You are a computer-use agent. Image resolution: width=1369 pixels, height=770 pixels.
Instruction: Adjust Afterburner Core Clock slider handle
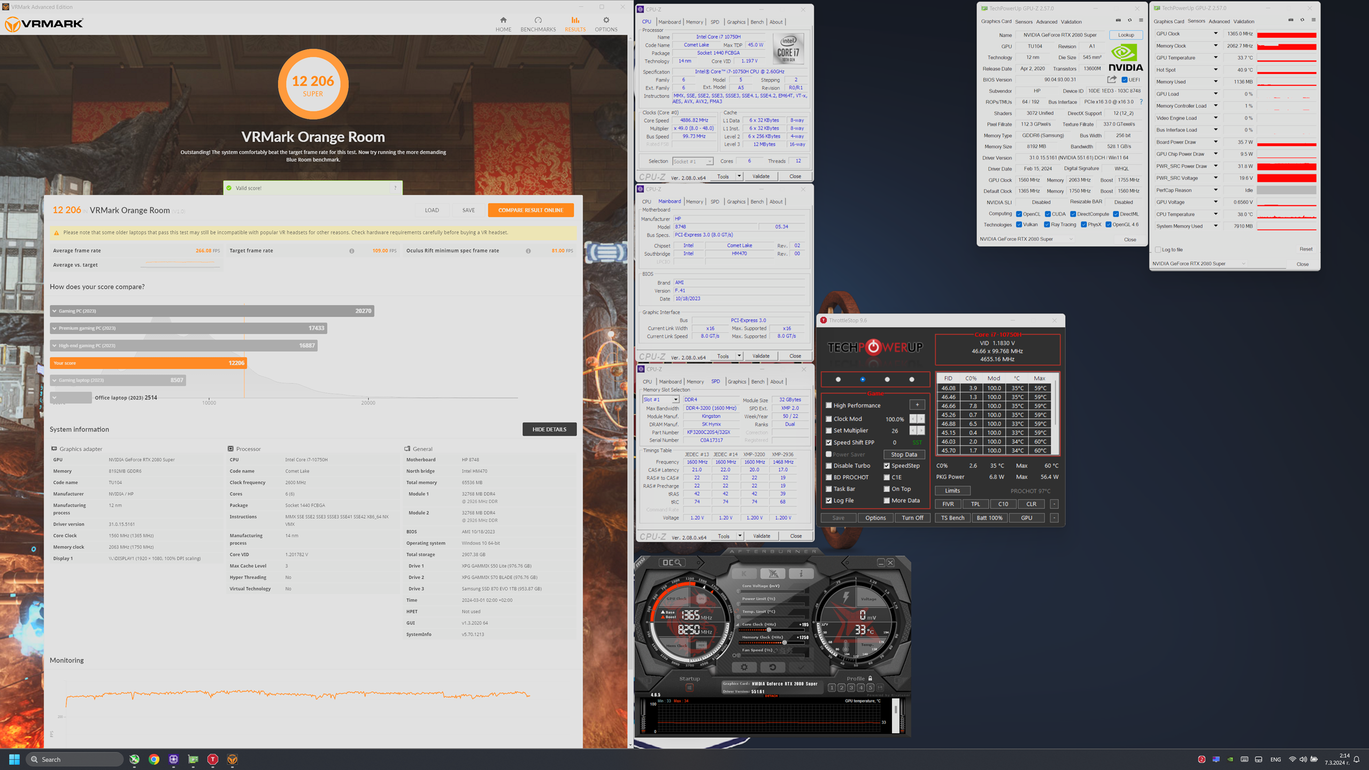tap(768, 630)
